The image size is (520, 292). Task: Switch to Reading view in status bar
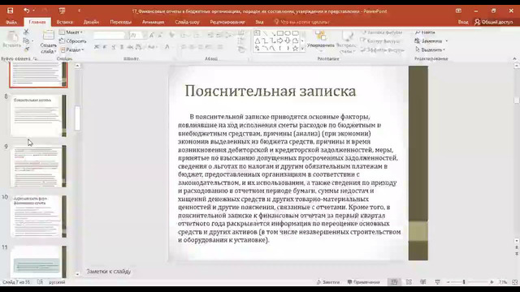pyautogui.click(x=423, y=282)
